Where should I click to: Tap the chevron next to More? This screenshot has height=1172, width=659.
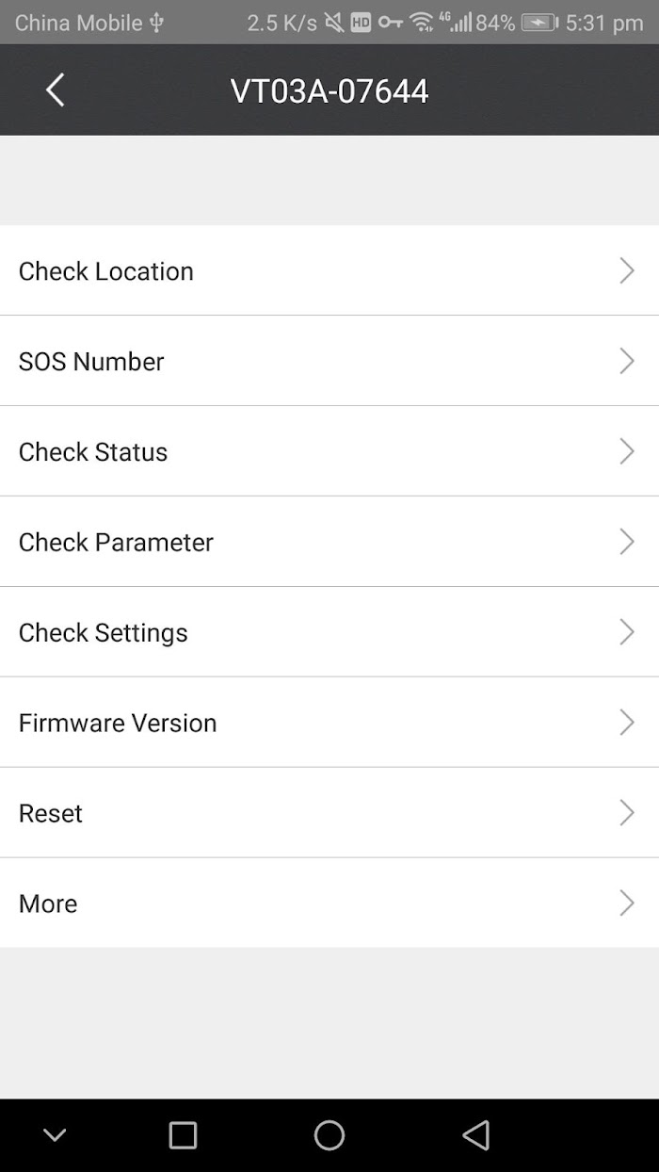point(627,903)
